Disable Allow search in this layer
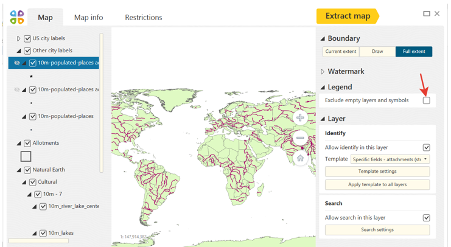The image size is (451, 247). (x=427, y=218)
